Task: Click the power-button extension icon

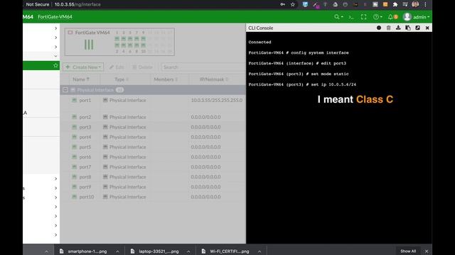Action: pyautogui.click(x=345, y=4)
